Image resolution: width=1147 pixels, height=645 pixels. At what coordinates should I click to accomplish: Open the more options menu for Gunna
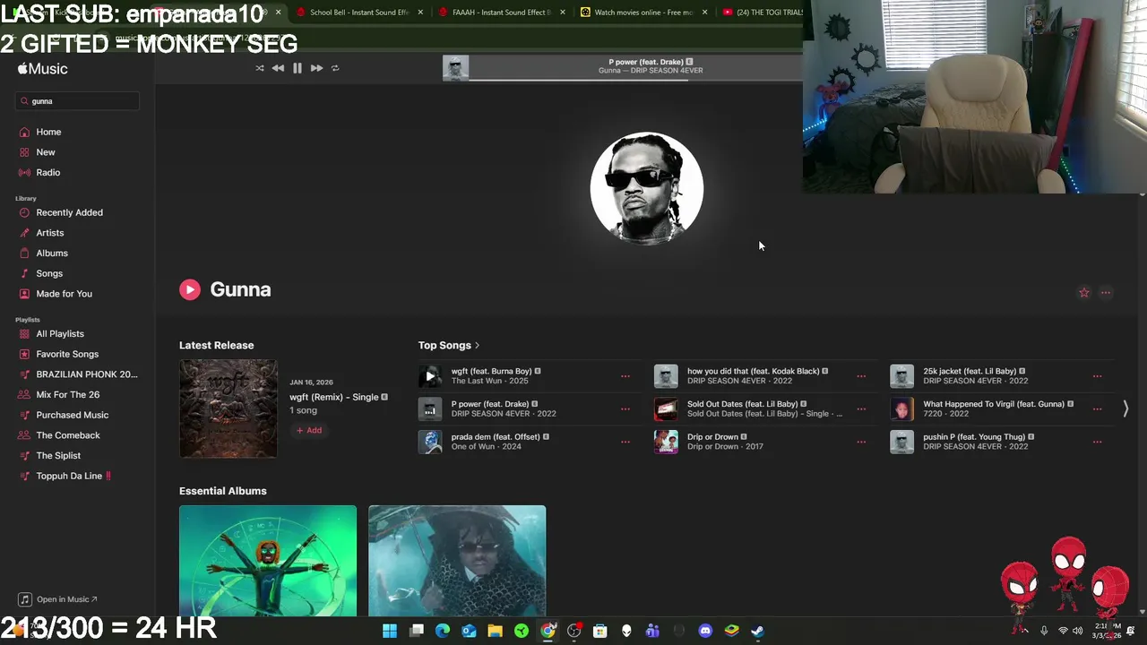click(1106, 293)
